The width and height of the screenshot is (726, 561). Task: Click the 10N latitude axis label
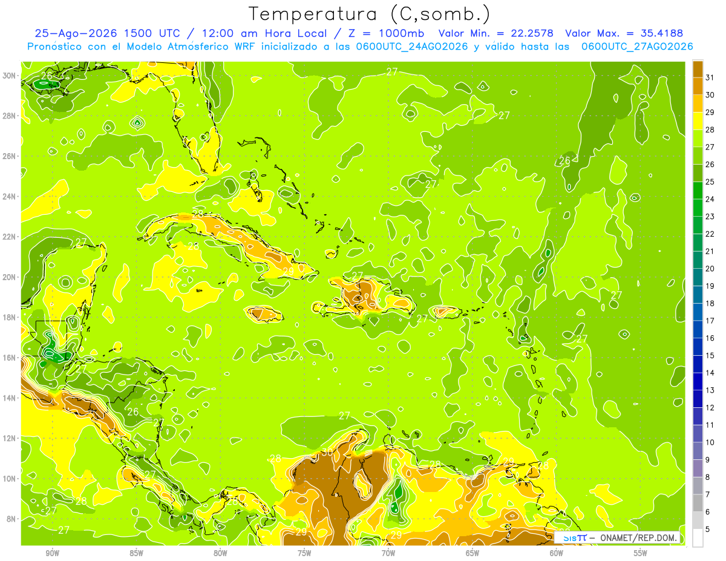point(9,479)
